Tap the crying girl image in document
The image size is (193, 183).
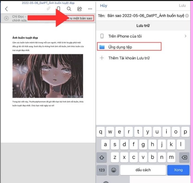point(48,76)
